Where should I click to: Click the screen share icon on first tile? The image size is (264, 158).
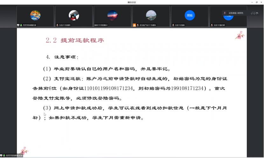click(18, 25)
